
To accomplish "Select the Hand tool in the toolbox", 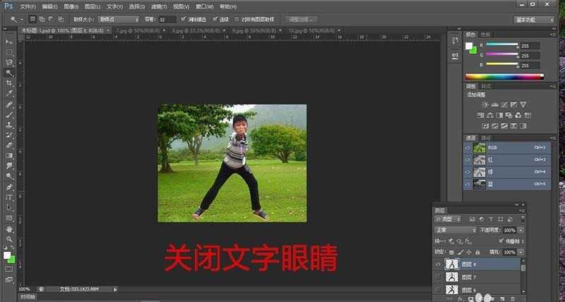I will 10,229.
